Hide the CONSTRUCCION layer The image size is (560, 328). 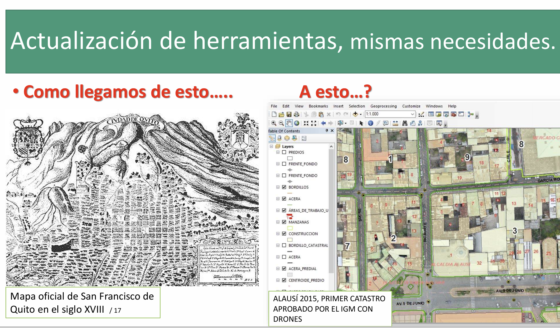tap(284, 234)
